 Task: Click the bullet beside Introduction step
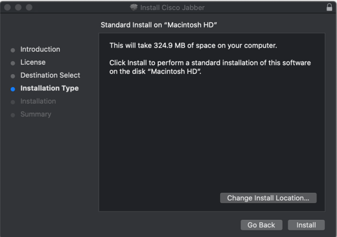click(x=13, y=50)
